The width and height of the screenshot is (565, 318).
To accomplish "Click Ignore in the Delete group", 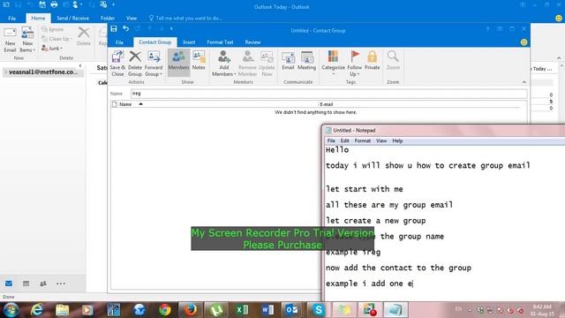I will point(53,29).
